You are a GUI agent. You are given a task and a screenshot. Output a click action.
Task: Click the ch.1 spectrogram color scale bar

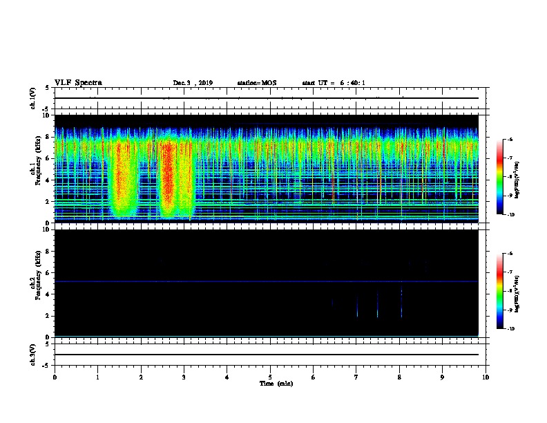(499, 177)
